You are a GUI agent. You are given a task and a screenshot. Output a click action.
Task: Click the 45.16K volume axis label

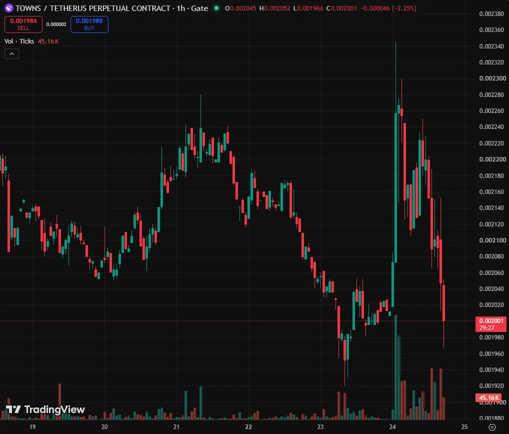click(x=489, y=397)
